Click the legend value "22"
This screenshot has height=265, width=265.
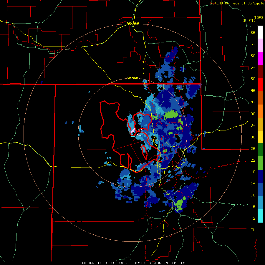(253, 160)
